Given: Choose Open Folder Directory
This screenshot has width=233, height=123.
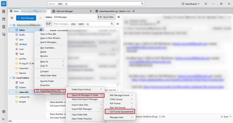Looking at the screenshot, I should 86,119.
